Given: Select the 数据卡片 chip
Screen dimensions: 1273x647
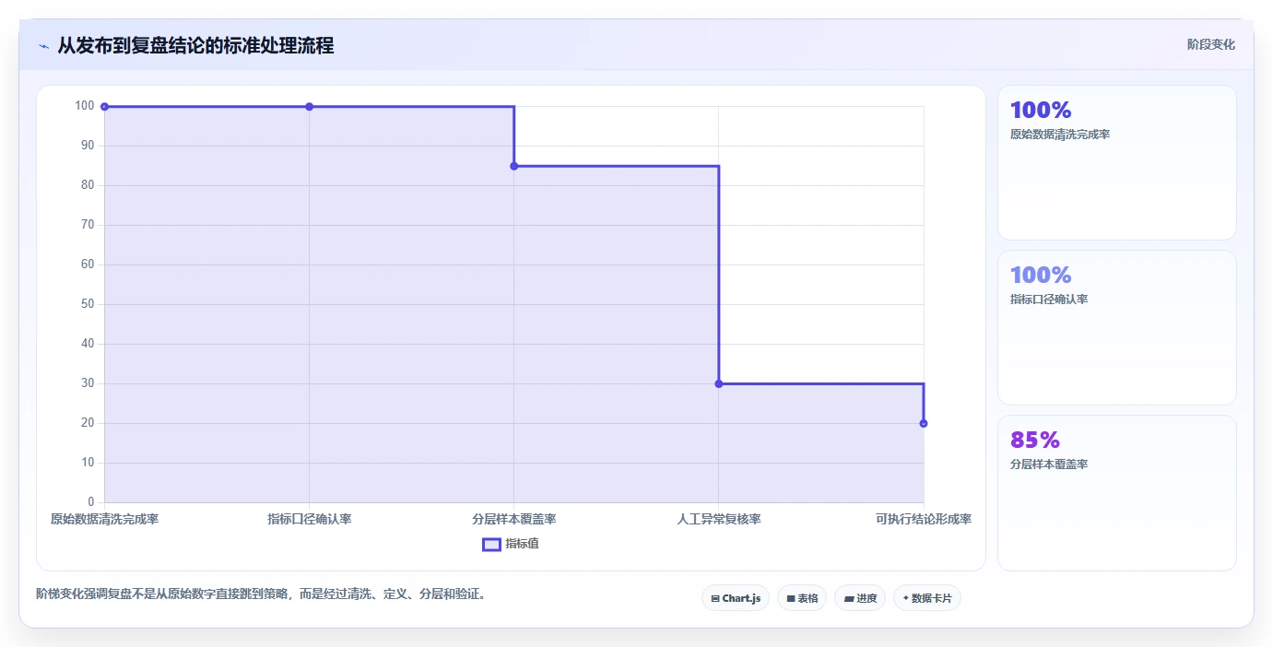Looking at the screenshot, I should pyautogui.click(x=927, y=598).
